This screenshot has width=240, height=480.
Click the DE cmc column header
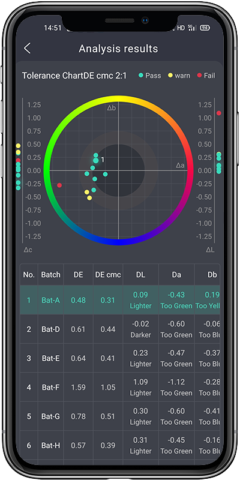pos(108,275)
